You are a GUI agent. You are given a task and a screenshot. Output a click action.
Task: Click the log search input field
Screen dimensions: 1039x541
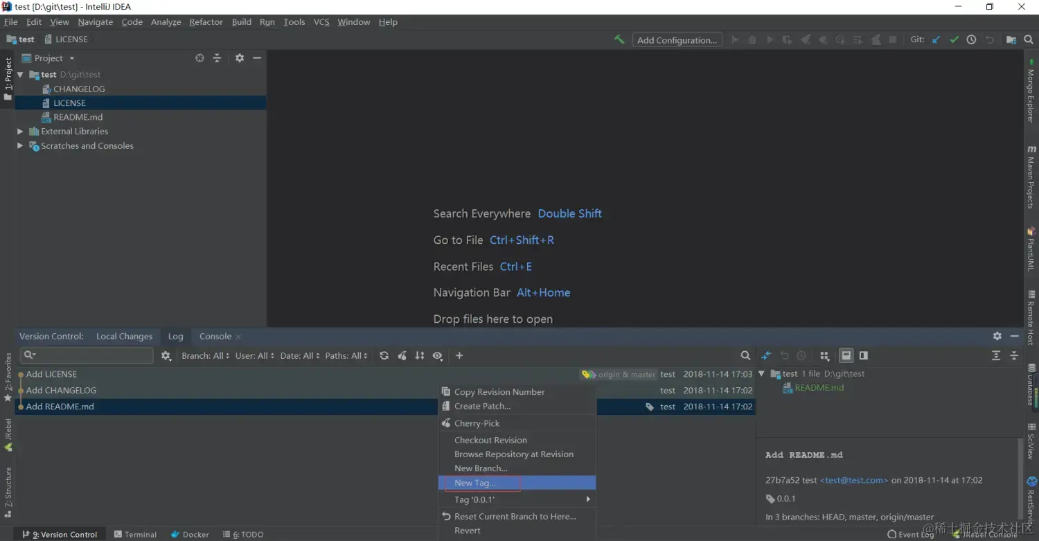tap(87, 355)
